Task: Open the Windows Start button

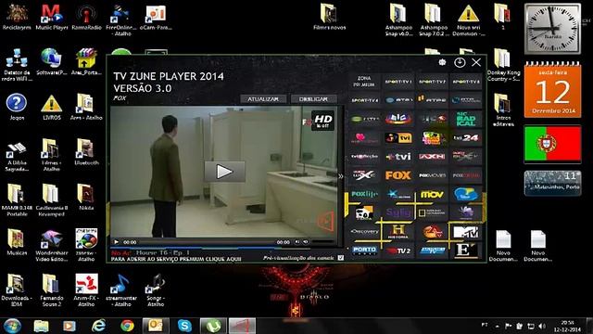Action: coord(12,326)
